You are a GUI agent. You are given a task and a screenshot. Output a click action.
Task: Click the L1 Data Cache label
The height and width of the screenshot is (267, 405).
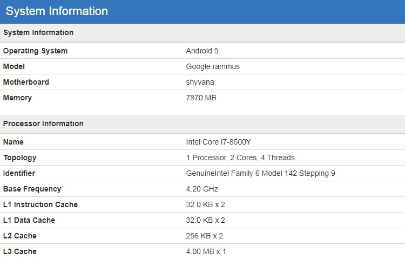pos(29,221)
